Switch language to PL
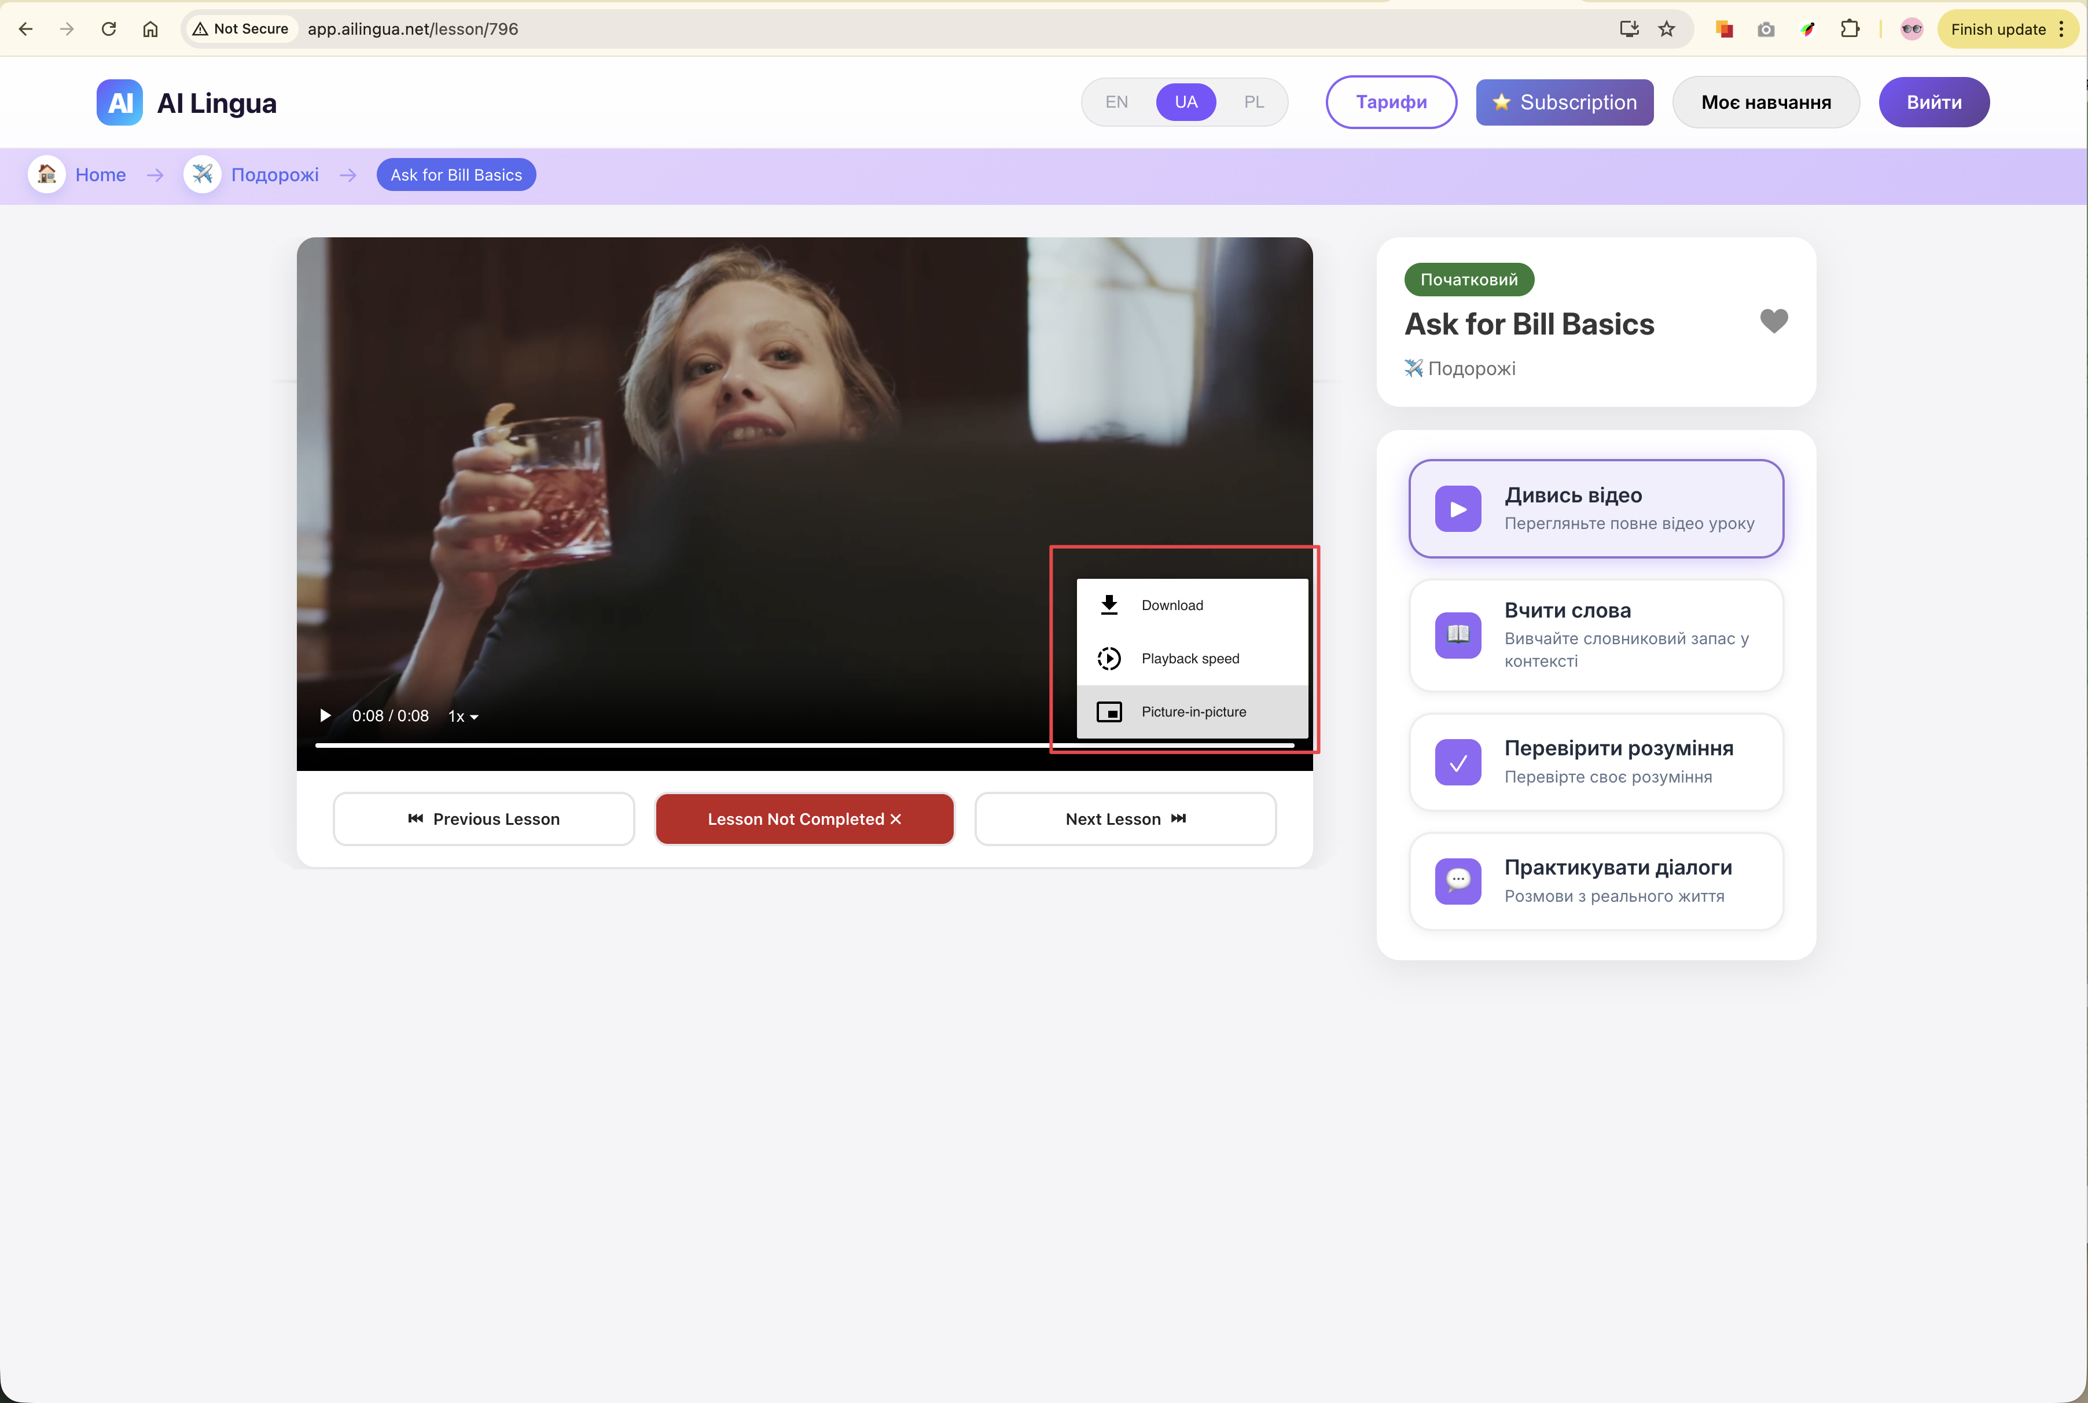2088x1403 pixels. pos(1253,102)
